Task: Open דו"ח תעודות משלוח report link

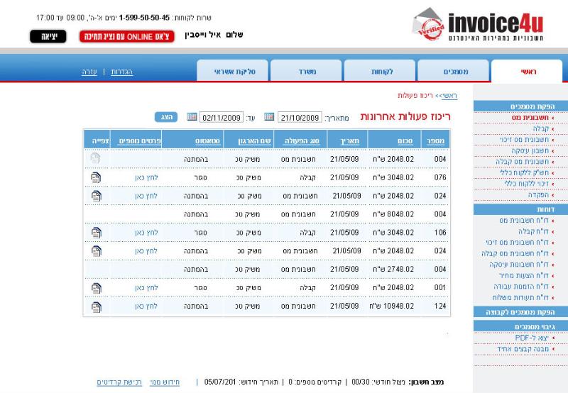Action: [x=520, y=297]
